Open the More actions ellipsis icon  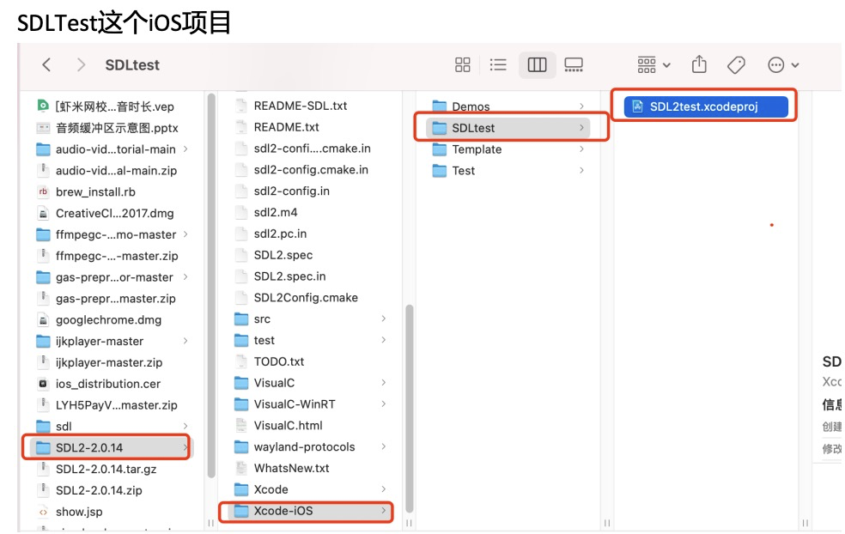click(x=775, y=64)
